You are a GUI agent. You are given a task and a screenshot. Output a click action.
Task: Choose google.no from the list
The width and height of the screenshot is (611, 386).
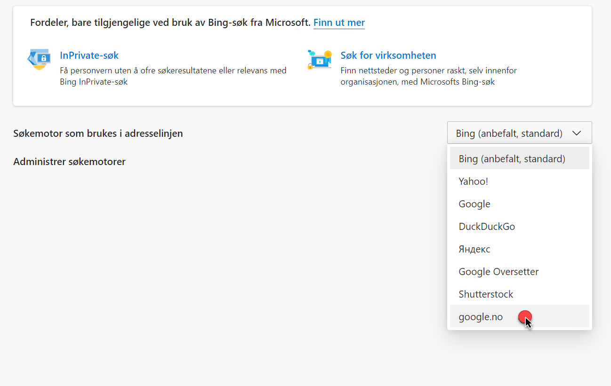pyautogui.click(x=519, y=316)
